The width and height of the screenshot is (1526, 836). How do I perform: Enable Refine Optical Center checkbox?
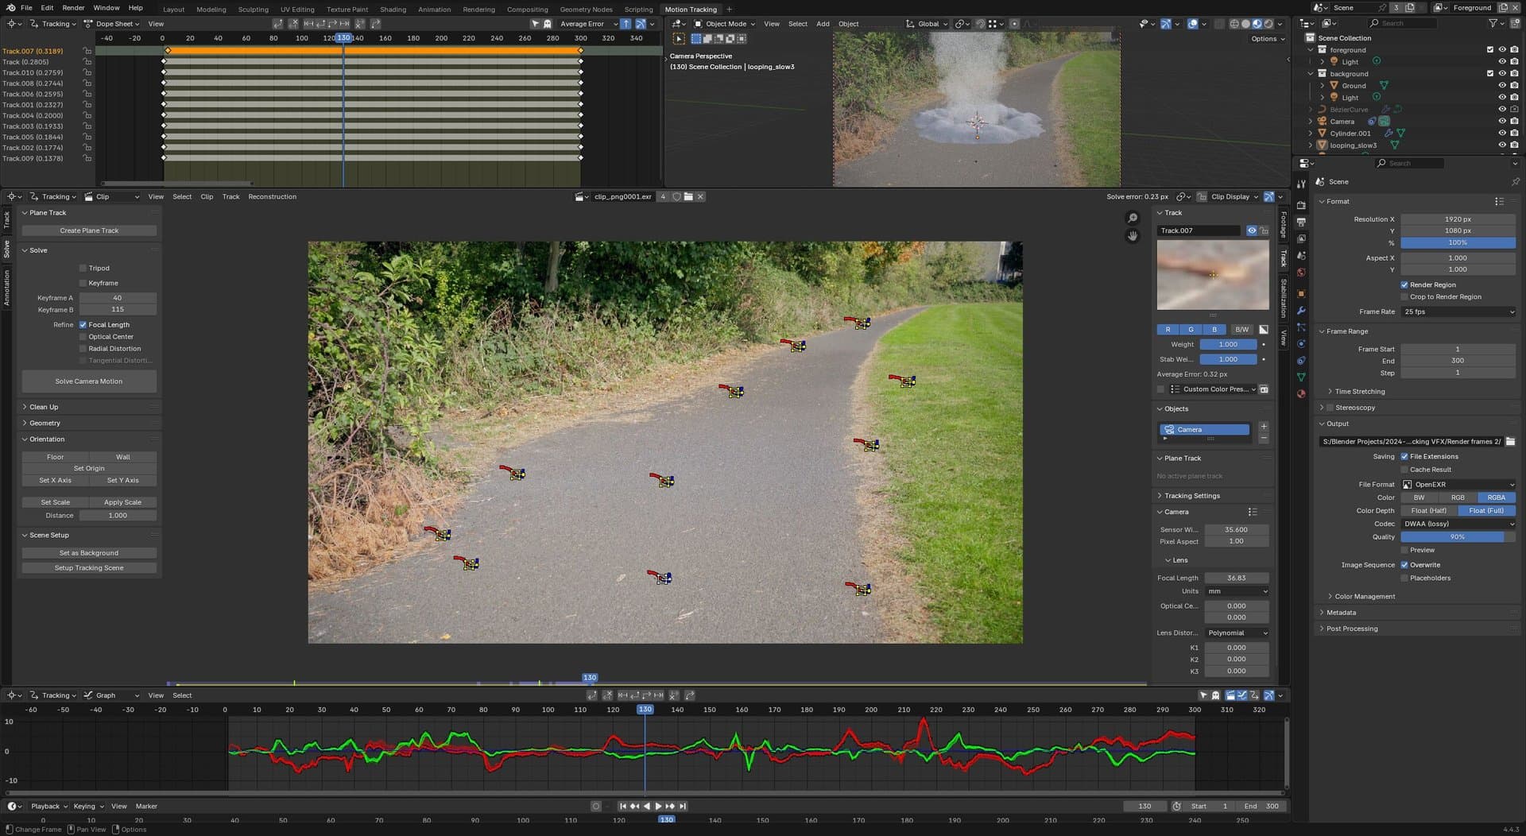pos(83,337)
